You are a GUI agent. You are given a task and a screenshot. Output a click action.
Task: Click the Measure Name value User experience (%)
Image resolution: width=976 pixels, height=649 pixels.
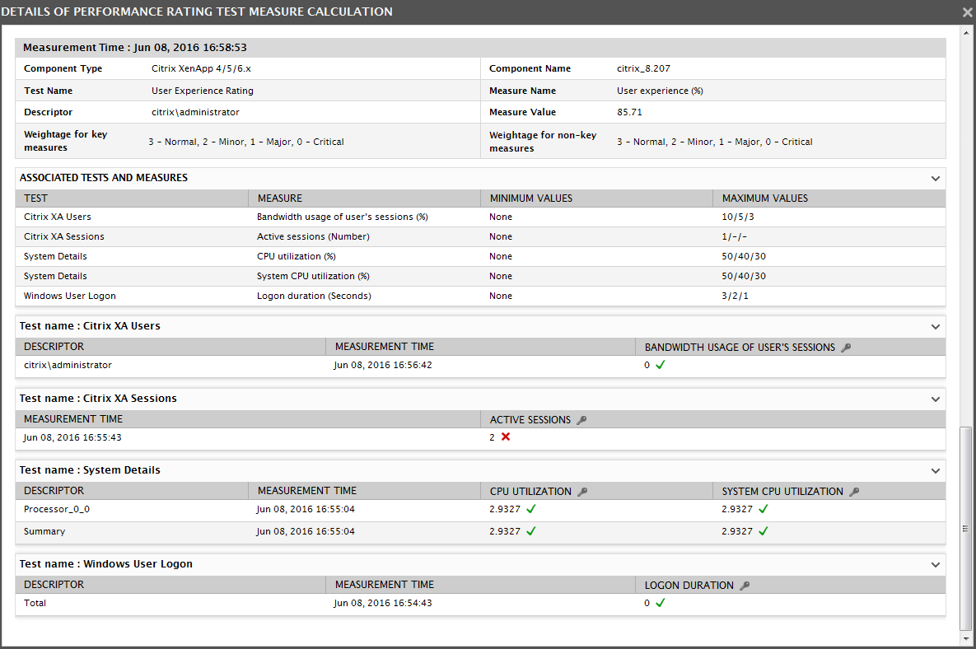coord(660,91)
